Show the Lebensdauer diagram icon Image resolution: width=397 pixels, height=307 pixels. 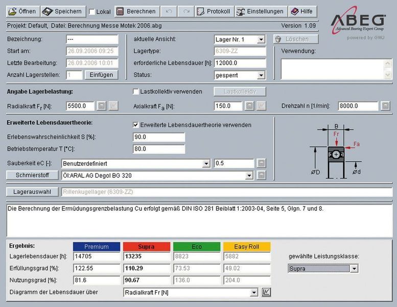pos(266,292)
